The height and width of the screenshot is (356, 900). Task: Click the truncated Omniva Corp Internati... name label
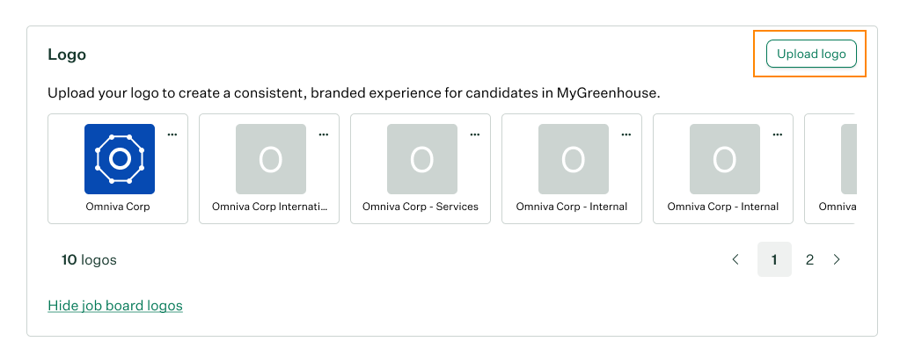pyautogui.click(x=270, y=207)
